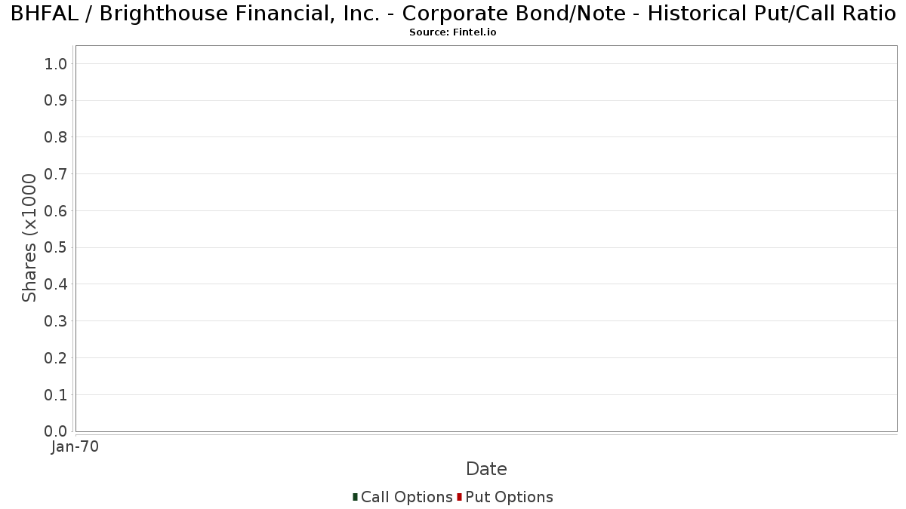Click the 0.4 y-axis tick label

pos(57,284)
